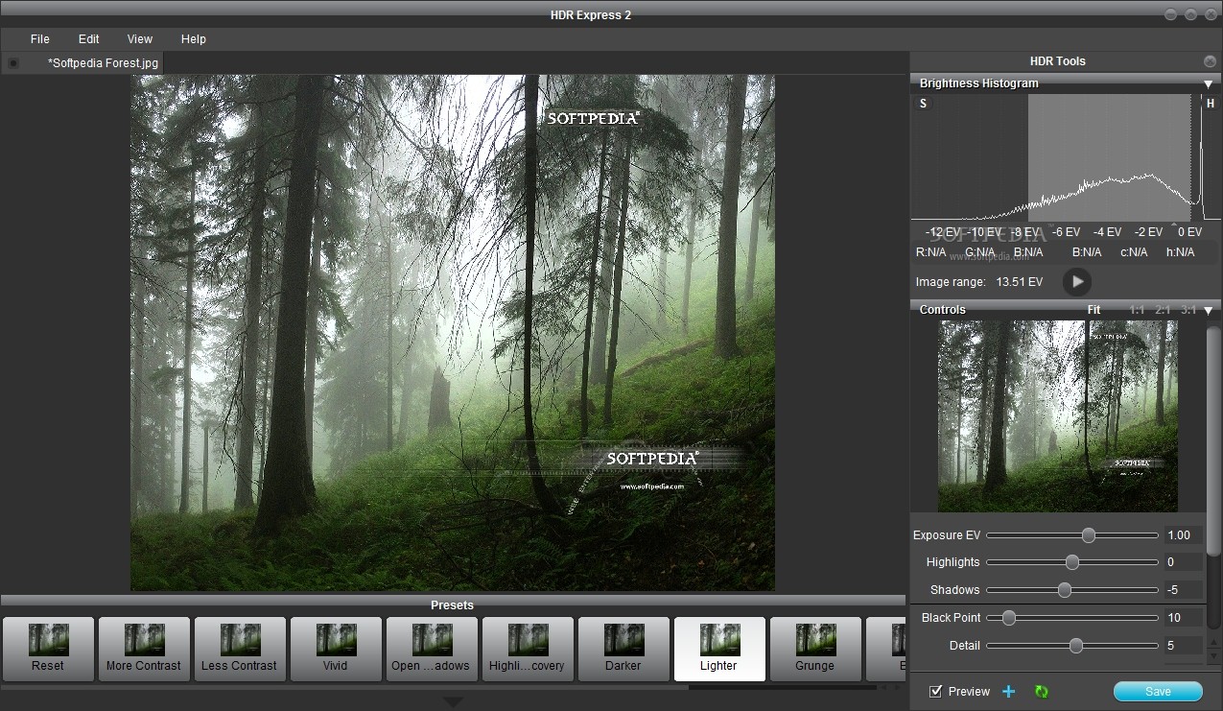Open the View menu
Screen dimensions: 1223x711
pos(140,39)
